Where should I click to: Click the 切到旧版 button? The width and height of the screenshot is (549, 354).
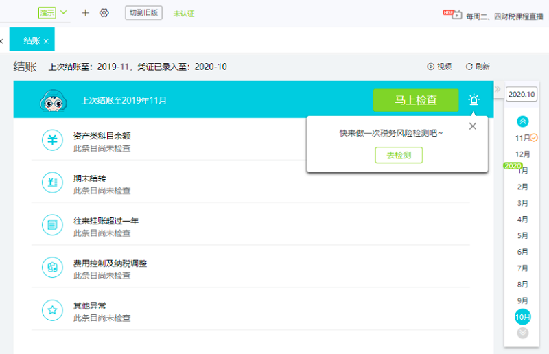143,13
